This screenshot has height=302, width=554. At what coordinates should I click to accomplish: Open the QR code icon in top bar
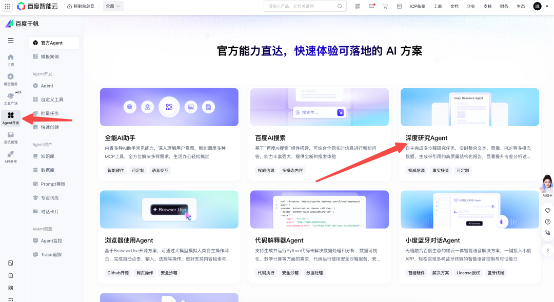358,6
